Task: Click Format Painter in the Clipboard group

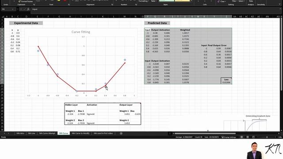Action: (26, 1)
